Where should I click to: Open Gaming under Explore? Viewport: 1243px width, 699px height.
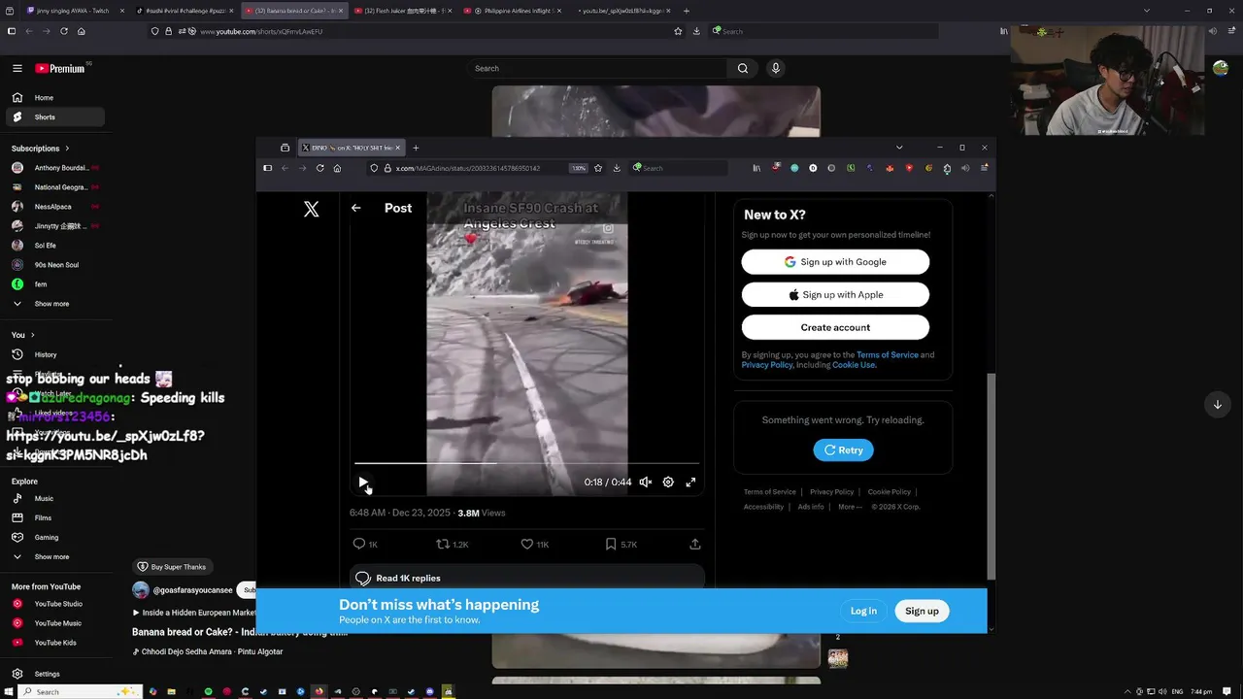click(x=53, y=537)
